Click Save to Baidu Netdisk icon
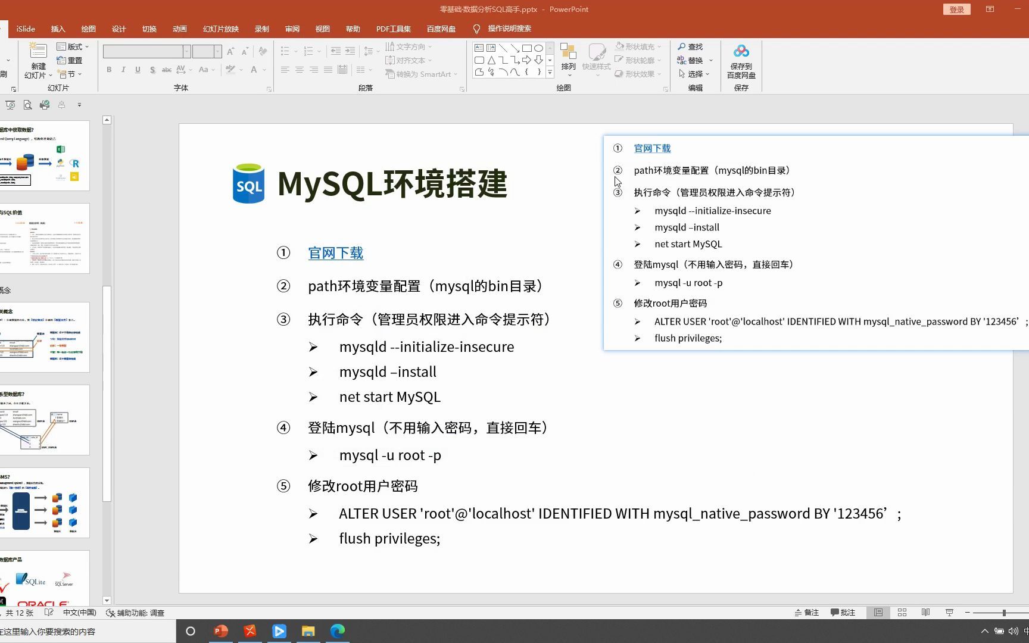1029x643 pixels. click(x=741, y=51)
